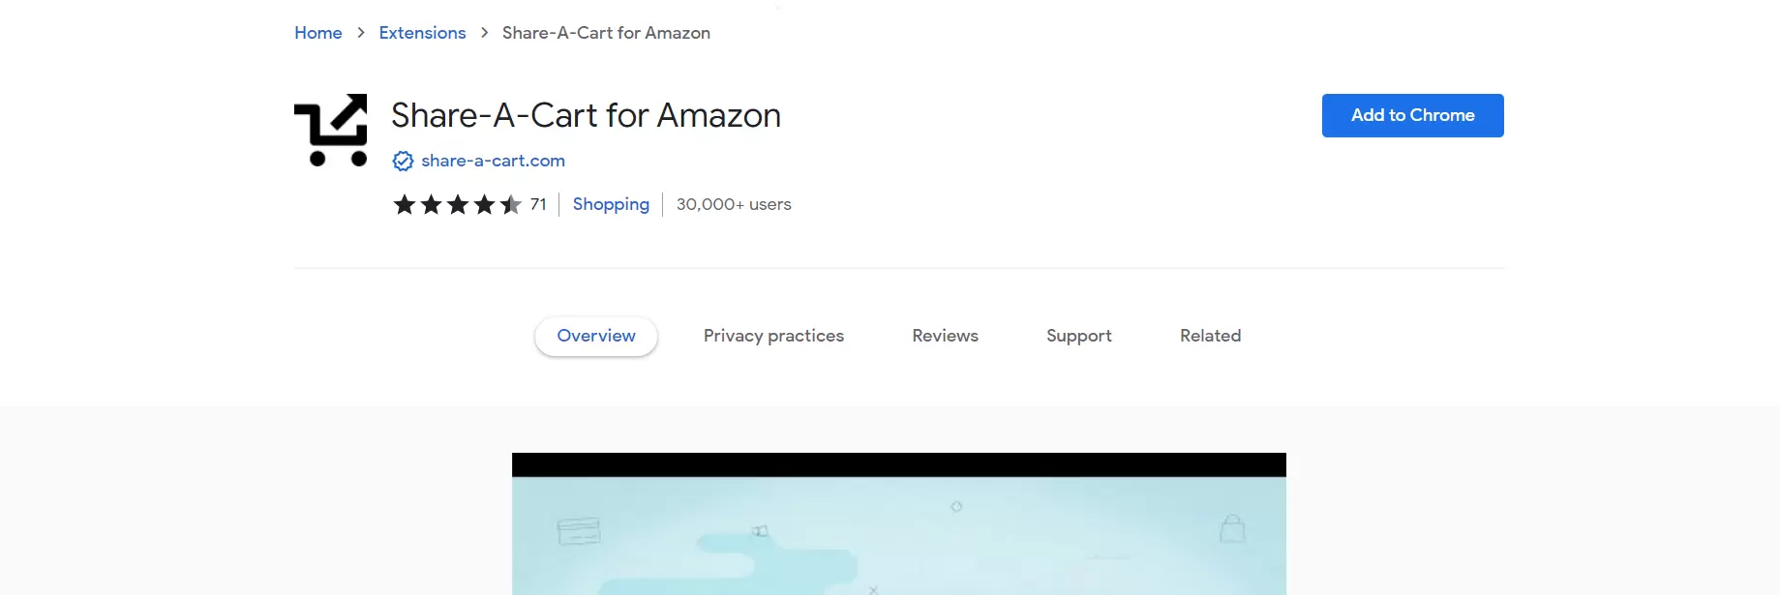The height and width of the screenshot is (595, 1780).
Task: Navigate to Home via the breadcrumb
Action: [x=317, y=32]
